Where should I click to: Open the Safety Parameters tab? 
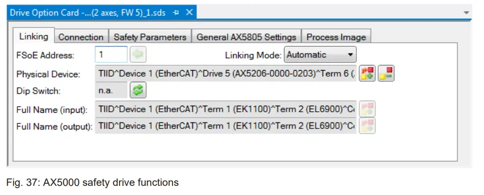[150, 37]
